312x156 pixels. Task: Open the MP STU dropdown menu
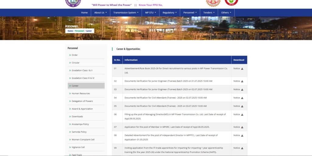pyautogui.click(x=151, y=13)
